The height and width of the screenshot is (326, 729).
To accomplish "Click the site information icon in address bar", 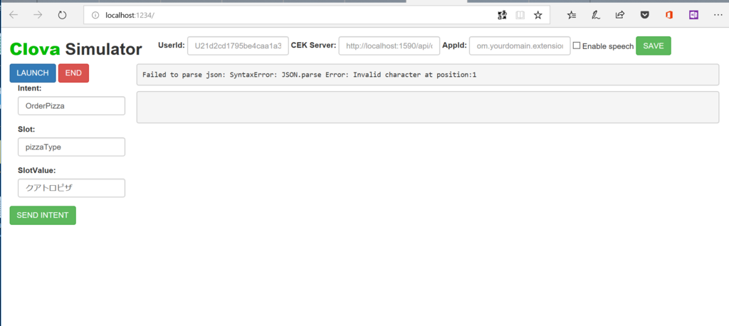I will [x=95, y=16].
